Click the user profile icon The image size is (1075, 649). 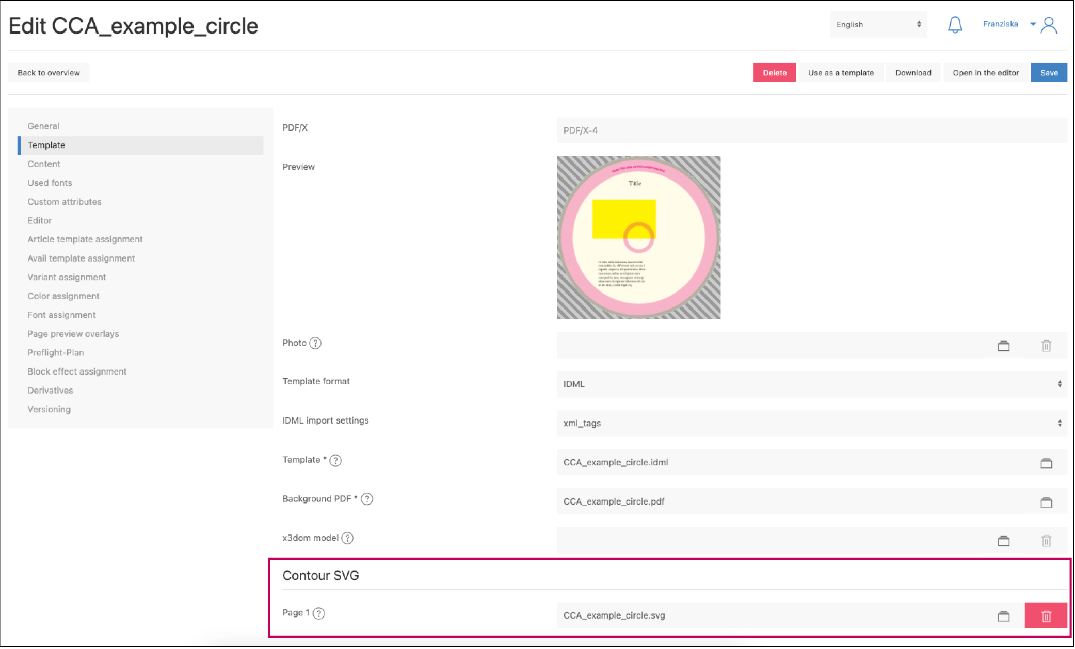[x=1049, y=25]
